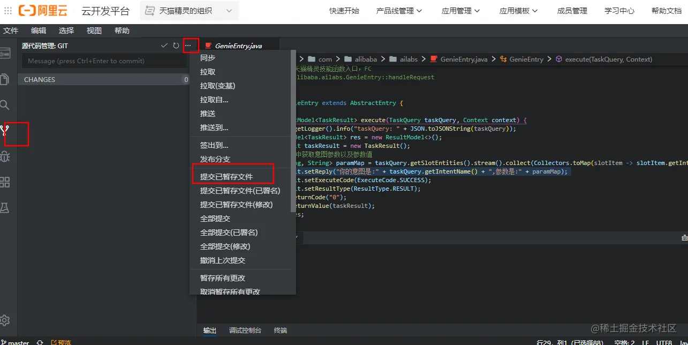Click the execute method in breadcrumb
Screen dimensions: 688x345
(x=603, y=59)
